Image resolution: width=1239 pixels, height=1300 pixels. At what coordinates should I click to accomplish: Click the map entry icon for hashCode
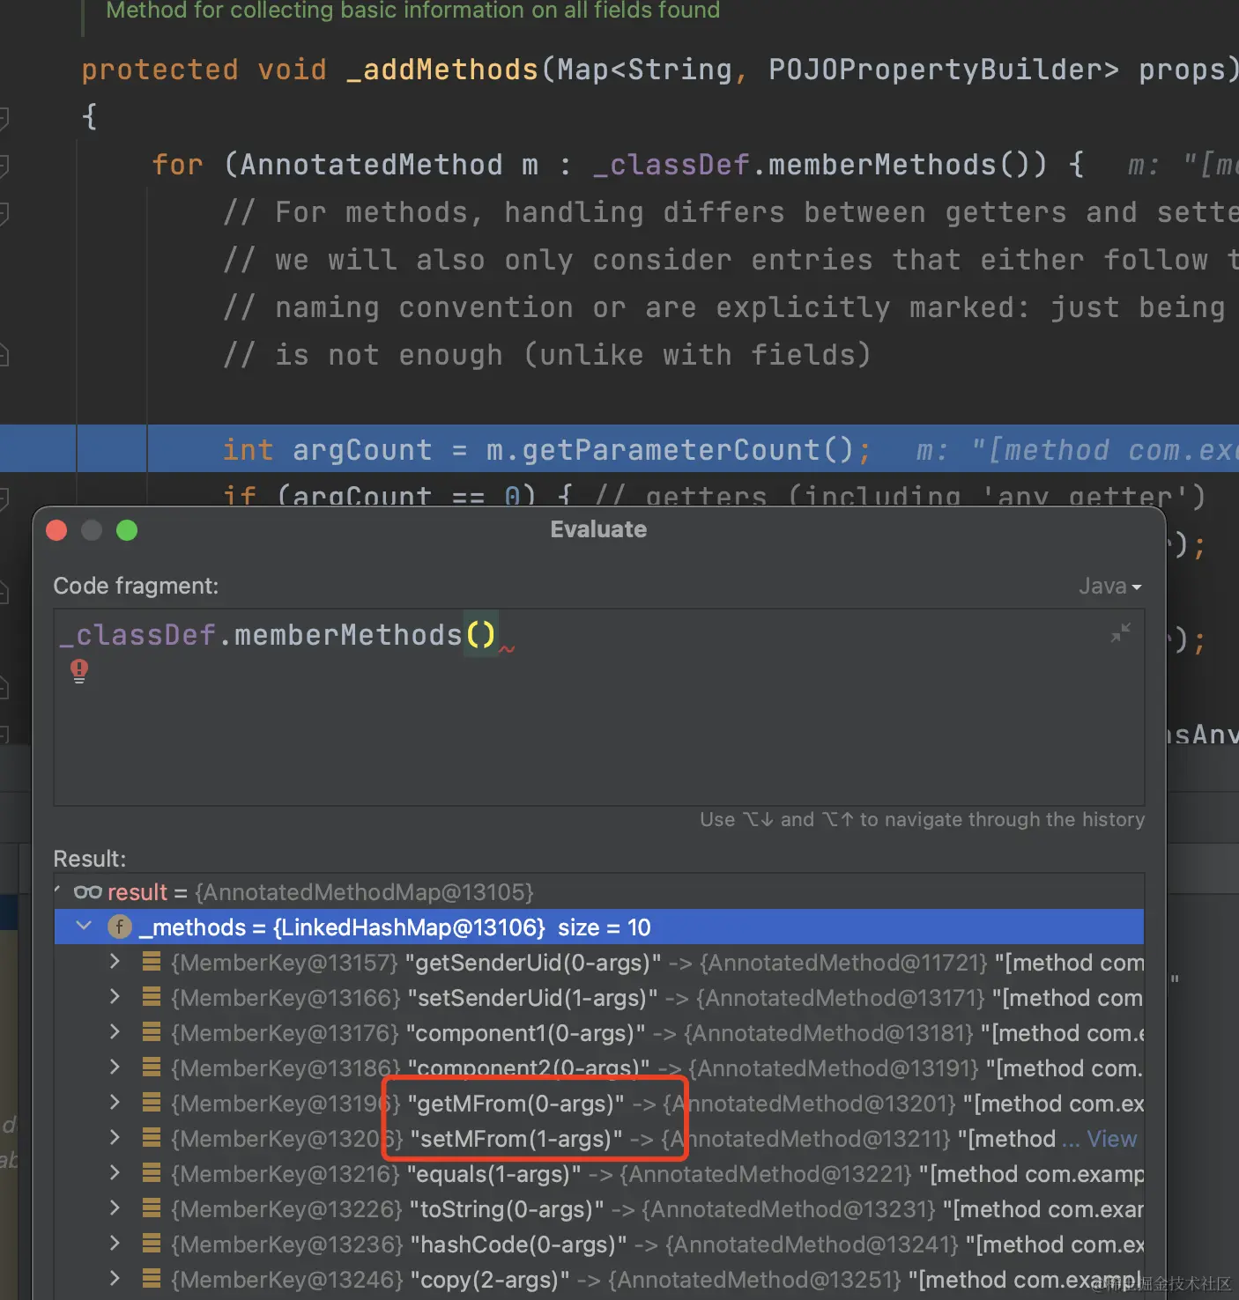152,1244
